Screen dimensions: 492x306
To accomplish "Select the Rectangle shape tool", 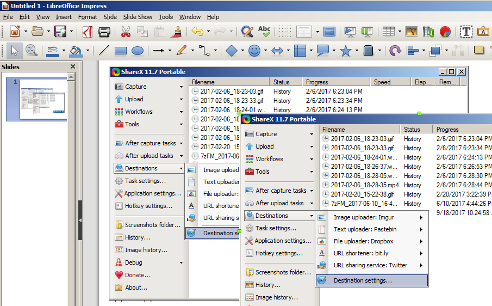I will (x=121, y=51).
